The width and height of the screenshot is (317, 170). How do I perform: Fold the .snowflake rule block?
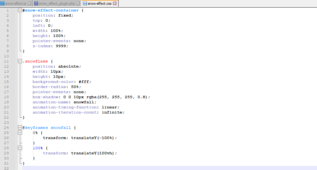[20, 61]
